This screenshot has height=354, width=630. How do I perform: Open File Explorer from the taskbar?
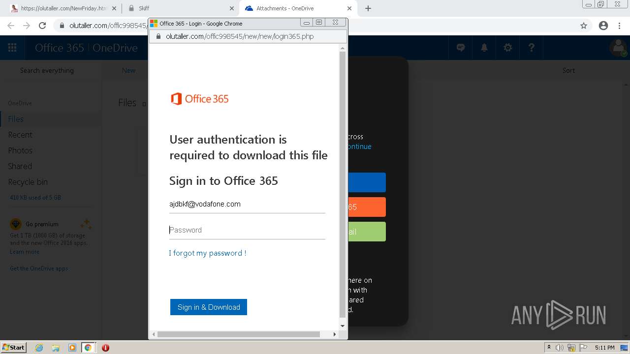click(56, 348)
